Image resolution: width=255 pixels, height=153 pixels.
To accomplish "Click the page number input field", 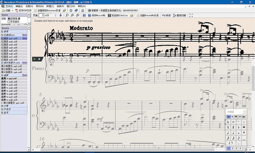I will [x=42, y=15].
